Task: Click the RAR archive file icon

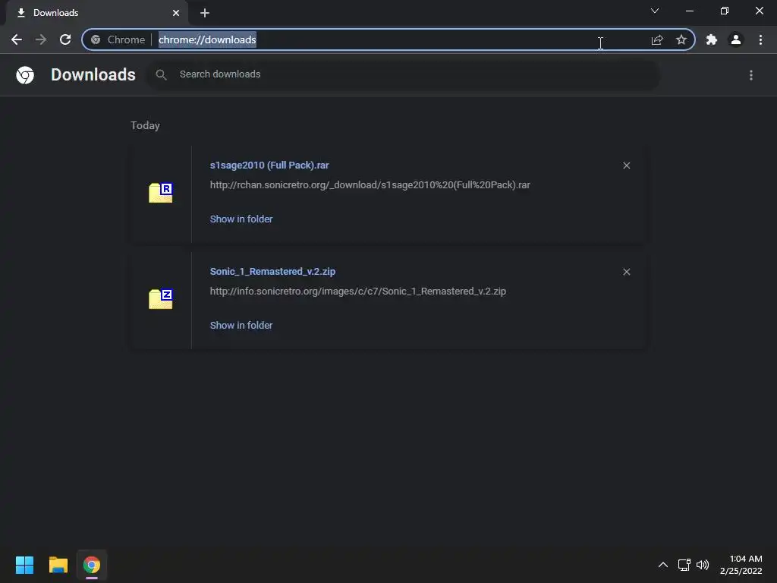Action: (x=161, y=192)
